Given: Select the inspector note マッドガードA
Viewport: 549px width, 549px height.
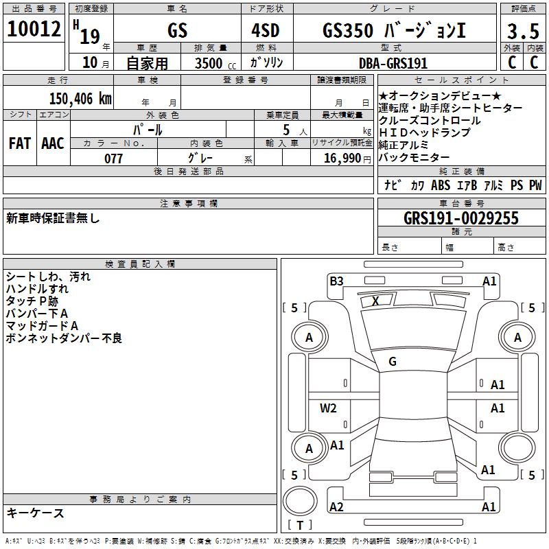Looking at the screenshot, I should [x=42, y=325].
